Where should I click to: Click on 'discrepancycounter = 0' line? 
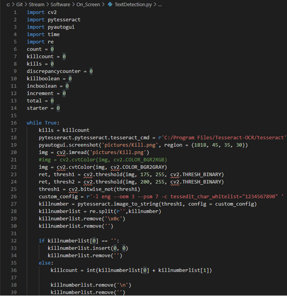point(60,71)
